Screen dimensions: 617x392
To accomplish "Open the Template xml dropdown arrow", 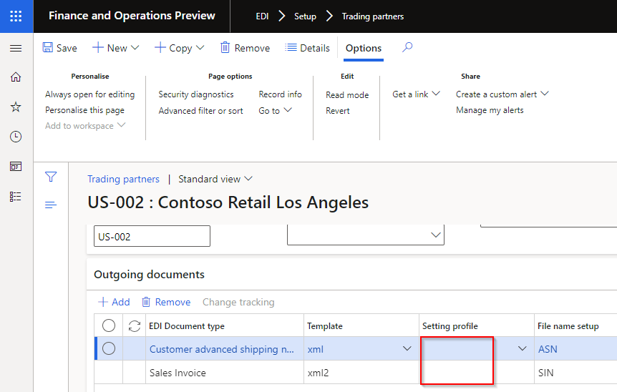I will coord(407,349).
